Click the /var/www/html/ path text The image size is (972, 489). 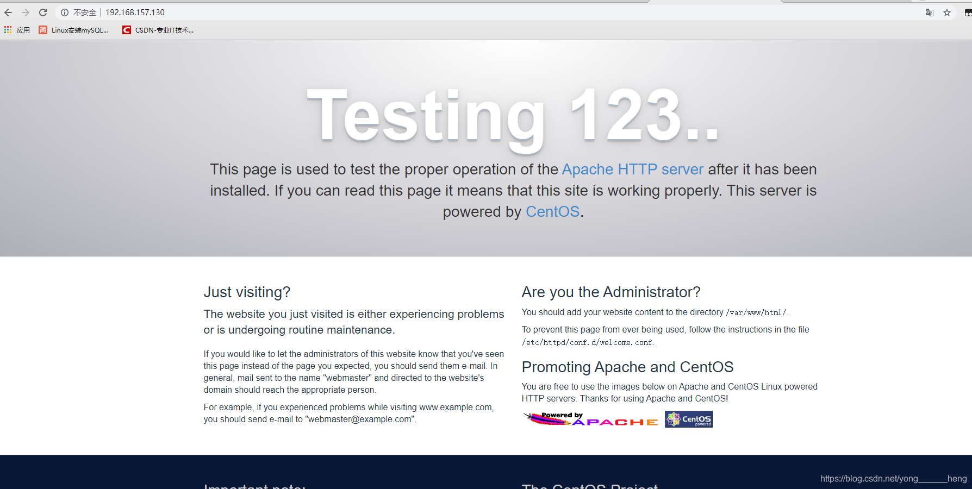pos(756,312)
